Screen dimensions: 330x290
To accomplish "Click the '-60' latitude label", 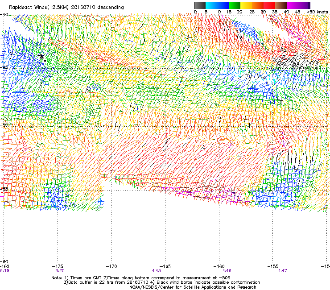I will point(4,261).
